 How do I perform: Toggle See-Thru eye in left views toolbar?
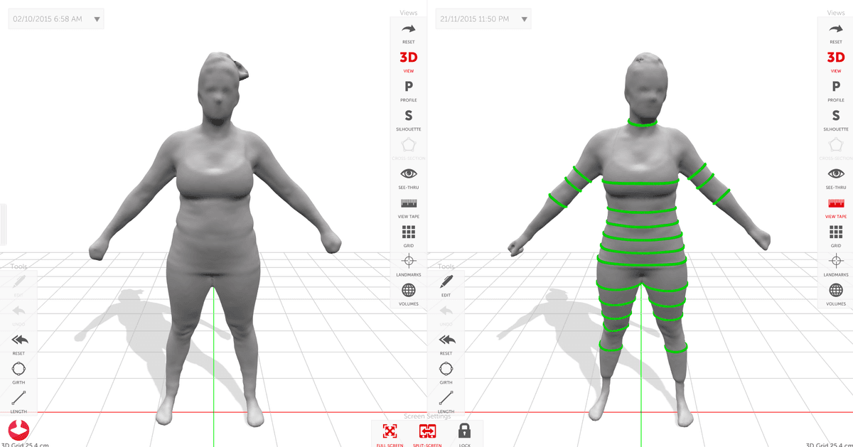(x=409, y=177)
